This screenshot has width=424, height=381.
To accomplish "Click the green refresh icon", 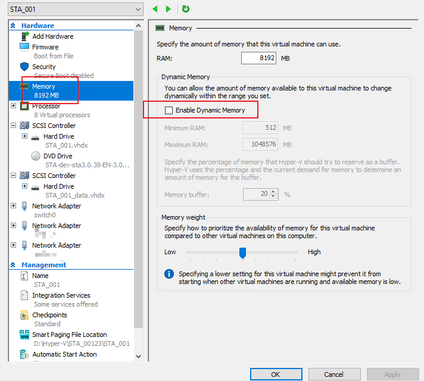I will [x=186, y=9].
